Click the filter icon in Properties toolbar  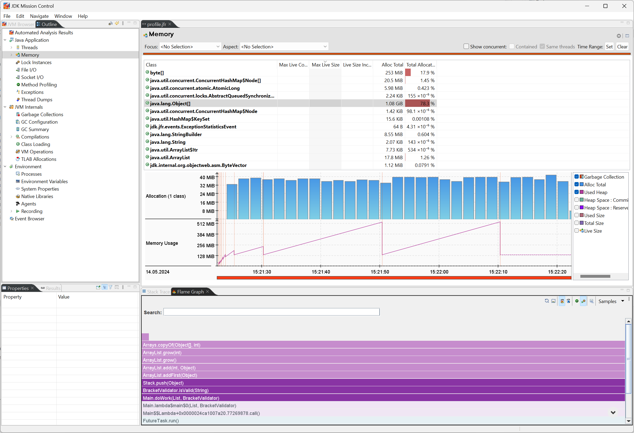pos(111,287)
